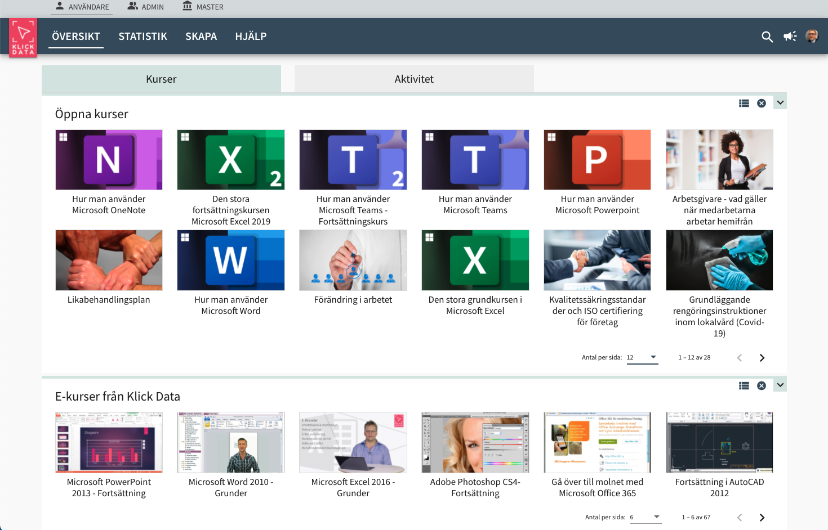
Task: Open the STATISTIK menu item
Action: 143,37
